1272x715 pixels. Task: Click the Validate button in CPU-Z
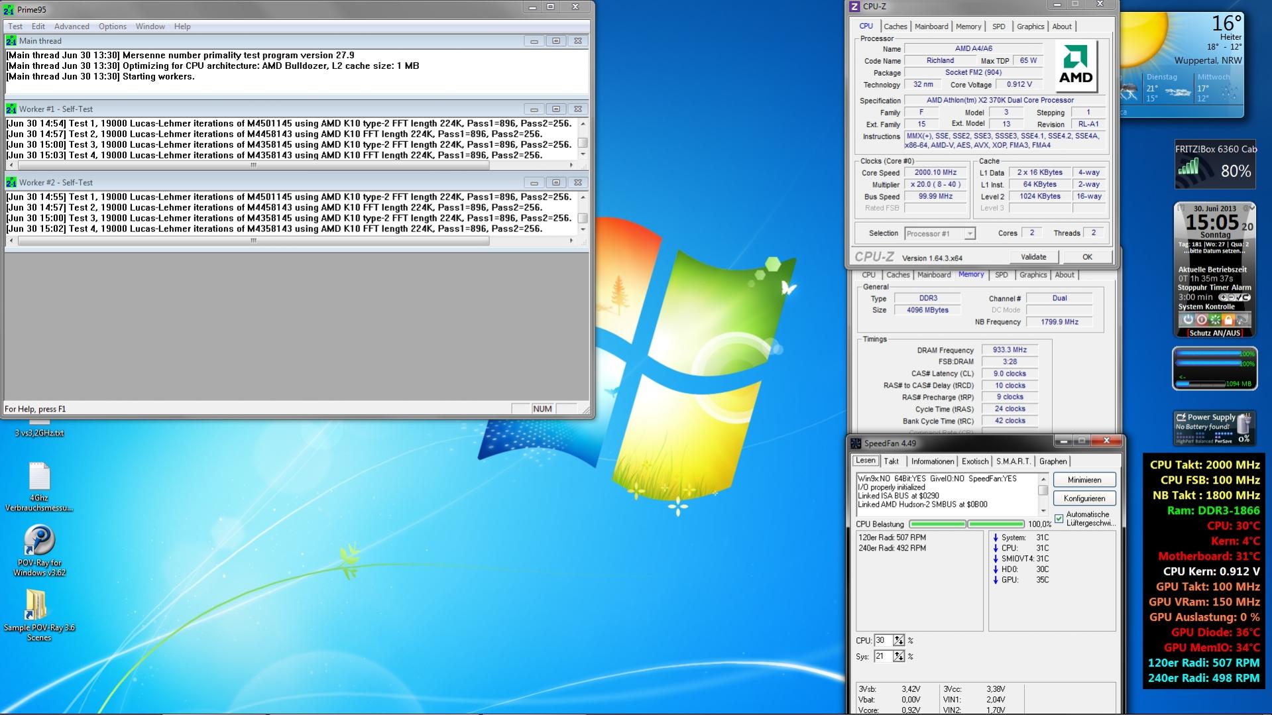pyautogui.click(x=1033, y=257)
